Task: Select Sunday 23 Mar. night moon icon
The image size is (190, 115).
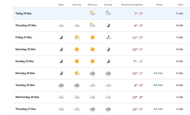Action: pyautogui.click(x=61, y=61)
